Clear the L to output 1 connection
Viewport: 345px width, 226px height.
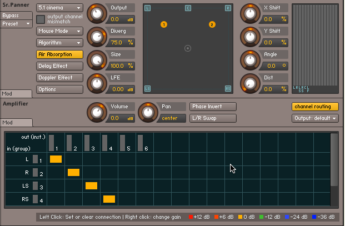pyautogui.click(x=56, y=159)
